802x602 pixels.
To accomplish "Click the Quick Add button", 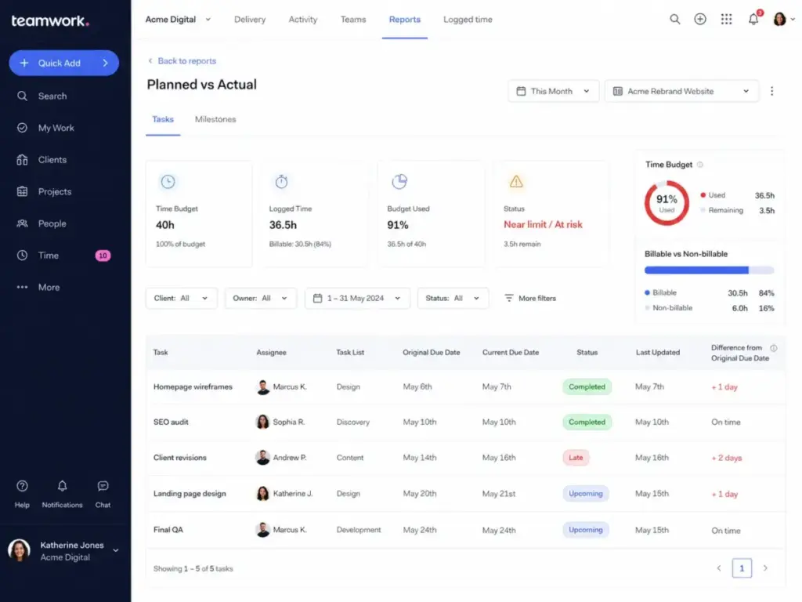I will click(x=64, y=63).
